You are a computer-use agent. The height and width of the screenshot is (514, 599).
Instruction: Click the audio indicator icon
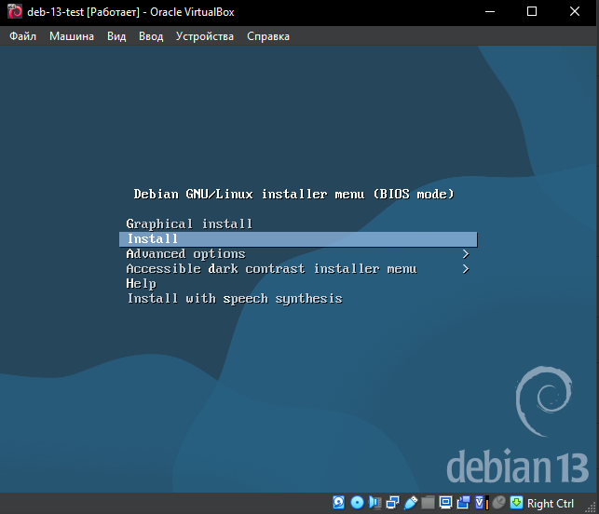[374, 503]
